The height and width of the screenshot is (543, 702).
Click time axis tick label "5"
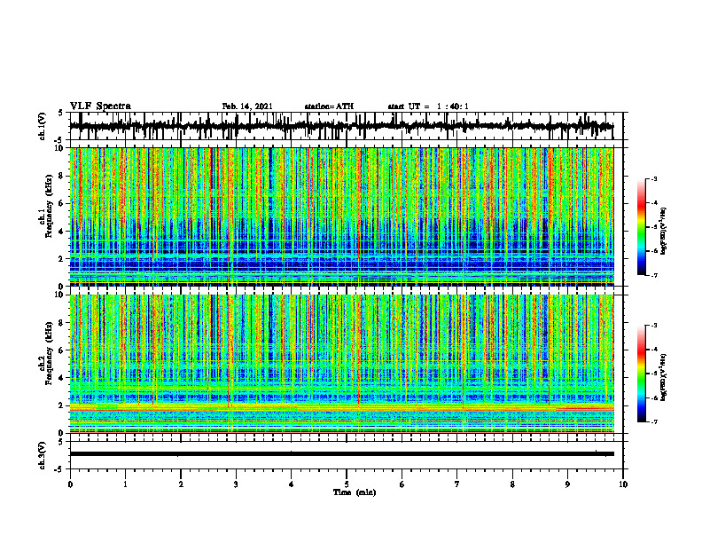point(347,484)
